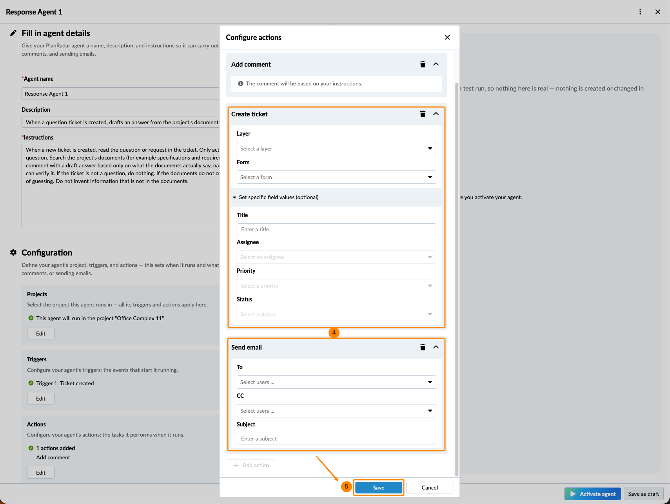Image resolution: width=670 pixels, height=504 pixels.
Task: Delete the Create ticket action
Action: 423,114
